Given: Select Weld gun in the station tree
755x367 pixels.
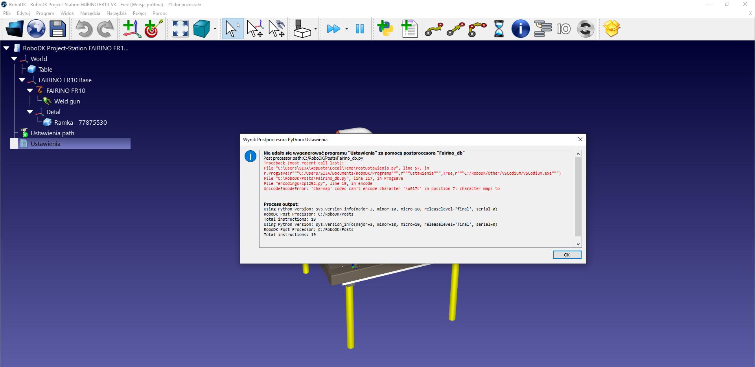Looking at the screenshot, I should (x=67, y=101).
